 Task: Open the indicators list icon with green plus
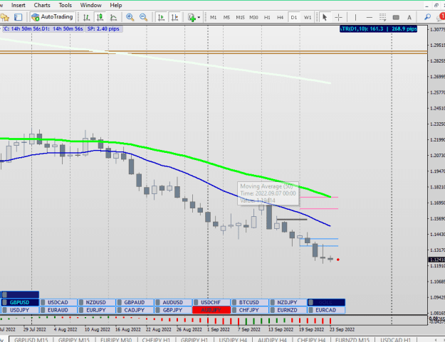[192, 17]
